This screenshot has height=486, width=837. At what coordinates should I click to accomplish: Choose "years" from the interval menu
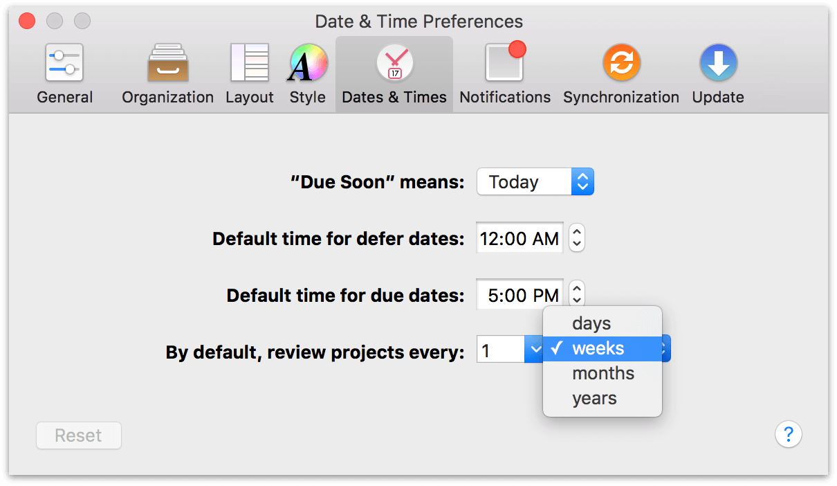click(x=603, y=398)
